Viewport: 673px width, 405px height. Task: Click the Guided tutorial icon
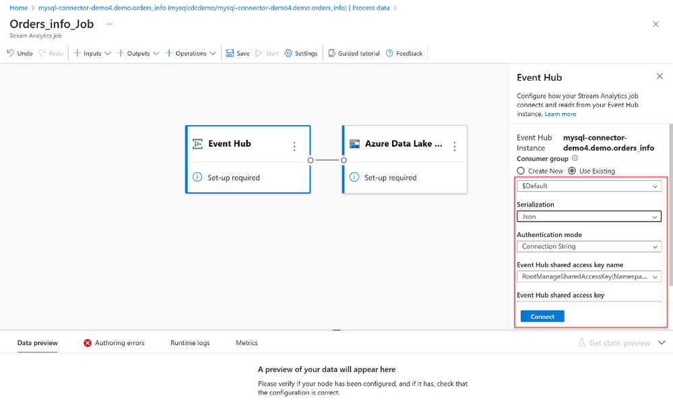(x=331, y=53)
